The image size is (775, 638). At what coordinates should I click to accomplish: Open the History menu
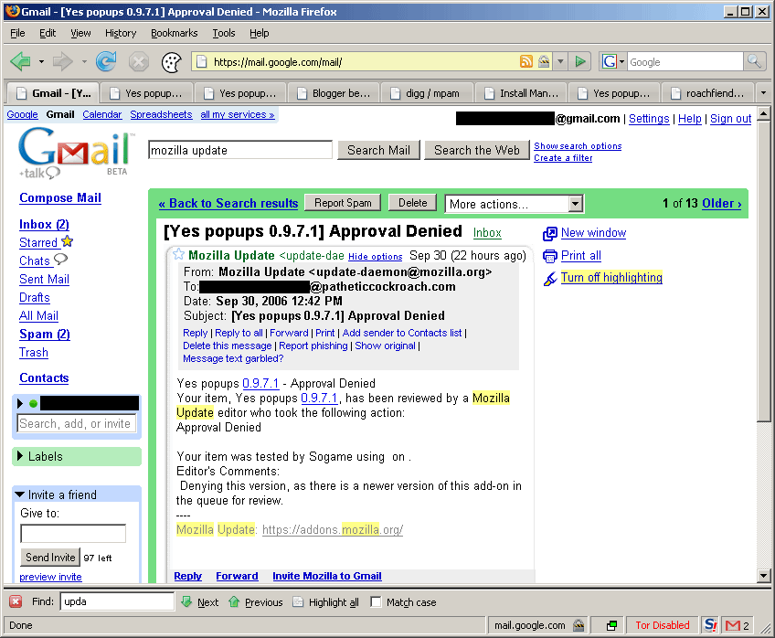point(121,33)
